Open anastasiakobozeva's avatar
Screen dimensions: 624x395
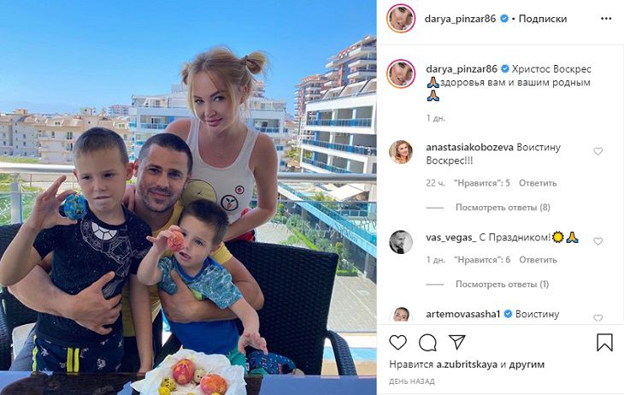pos(401,152)
